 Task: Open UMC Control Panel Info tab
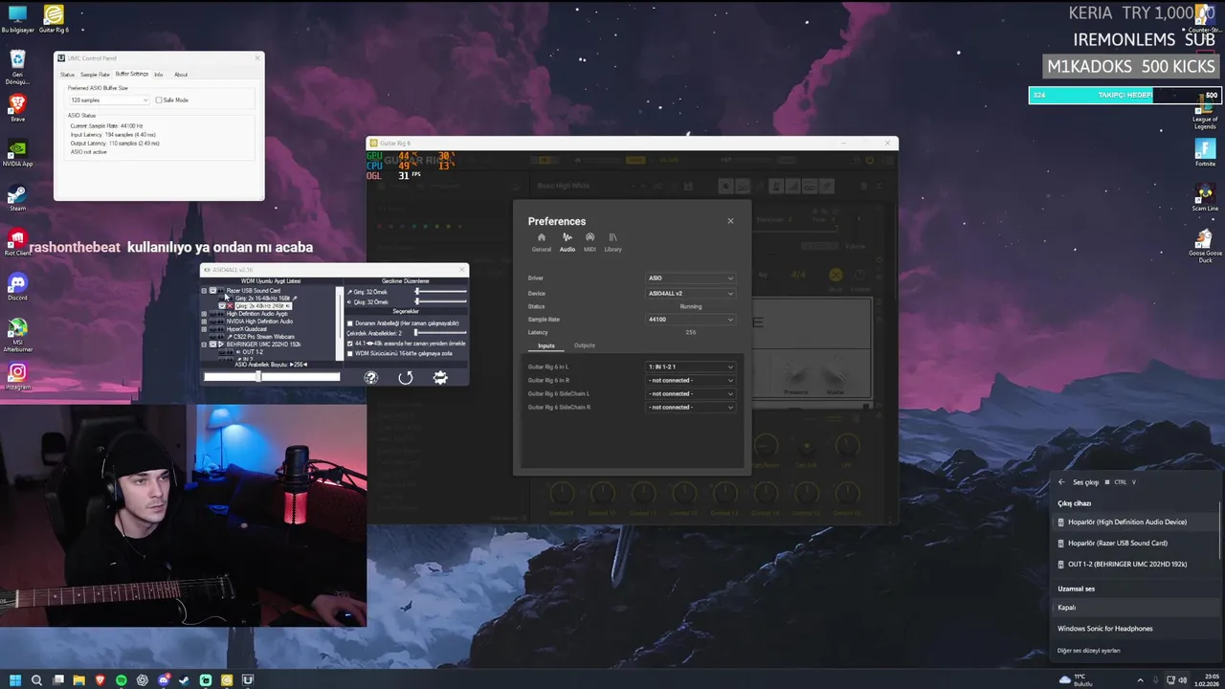(x=159, y=75)
